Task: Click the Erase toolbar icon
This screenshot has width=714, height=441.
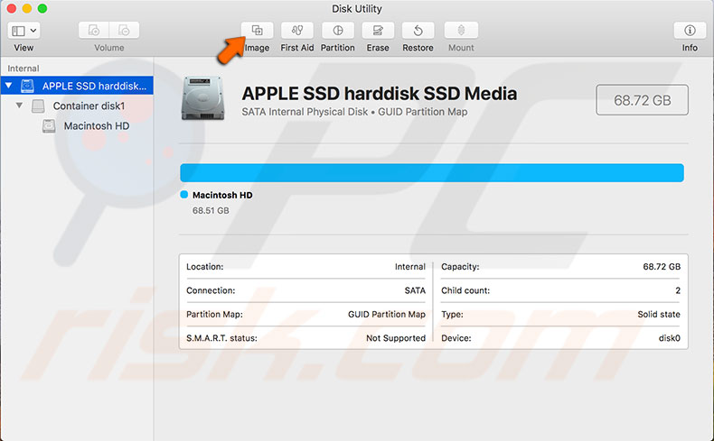Action: pos(378,31)
